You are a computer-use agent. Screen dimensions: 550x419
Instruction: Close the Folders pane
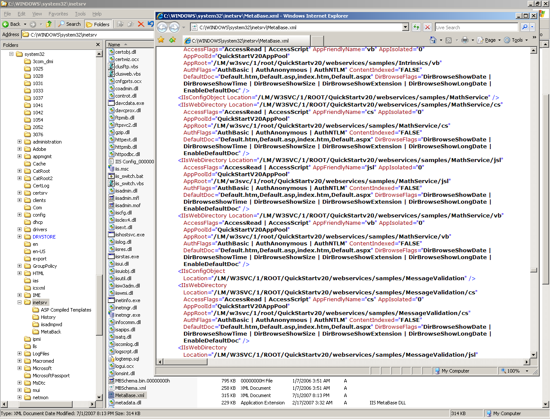[98, 45]
